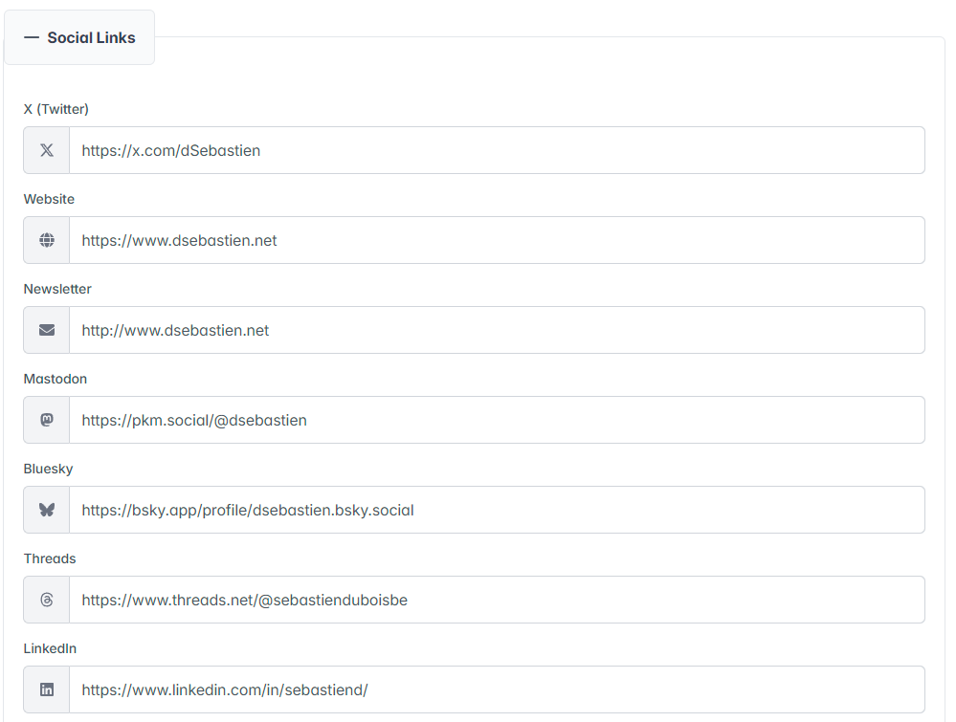Click the "Mastodon" field label
This screenshot has height=722, width=956.
click(x=56, y=379)
